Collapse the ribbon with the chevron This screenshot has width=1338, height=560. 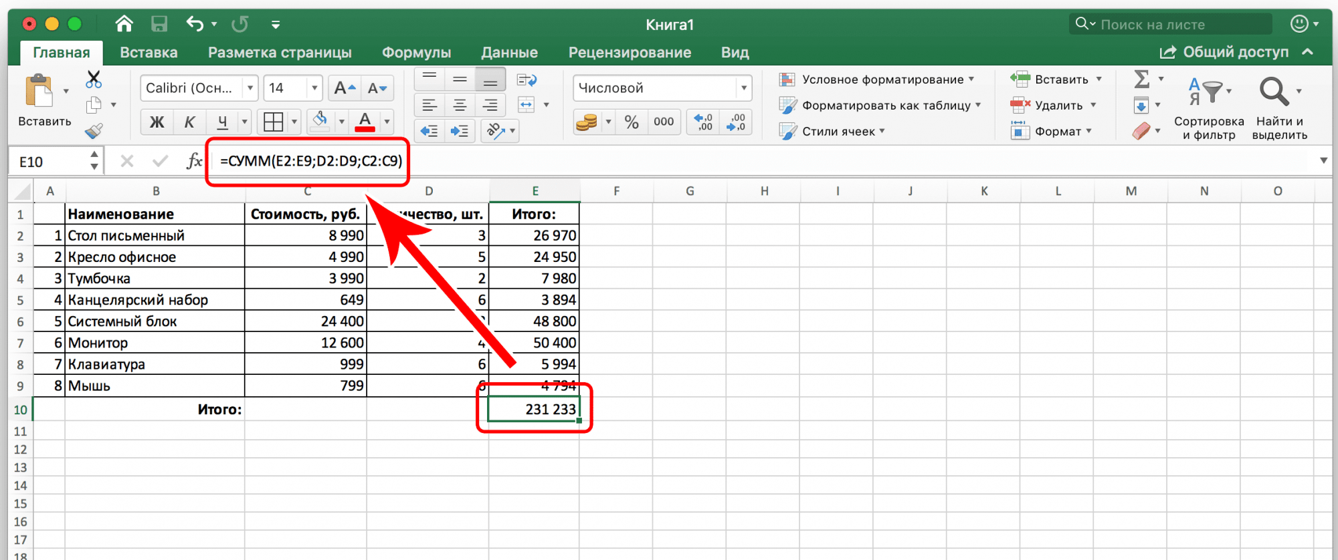(1308, 51)
